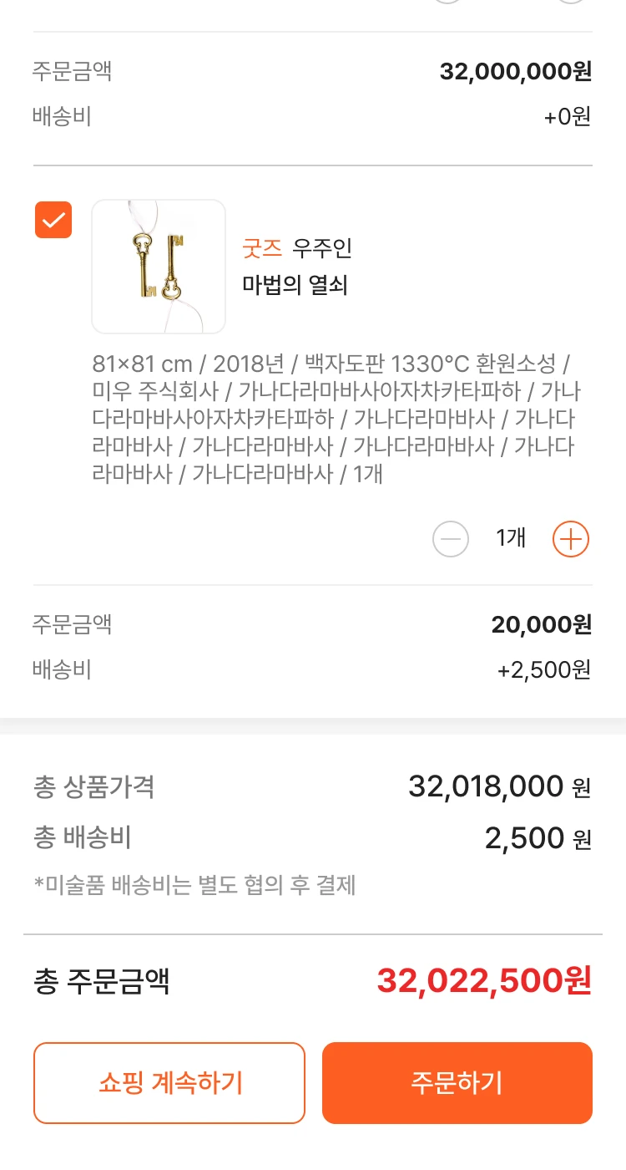Tap the 81×81 cm product options description
Image resolution: width=626 pixels, height=1170 pixels.
point(334,419)
